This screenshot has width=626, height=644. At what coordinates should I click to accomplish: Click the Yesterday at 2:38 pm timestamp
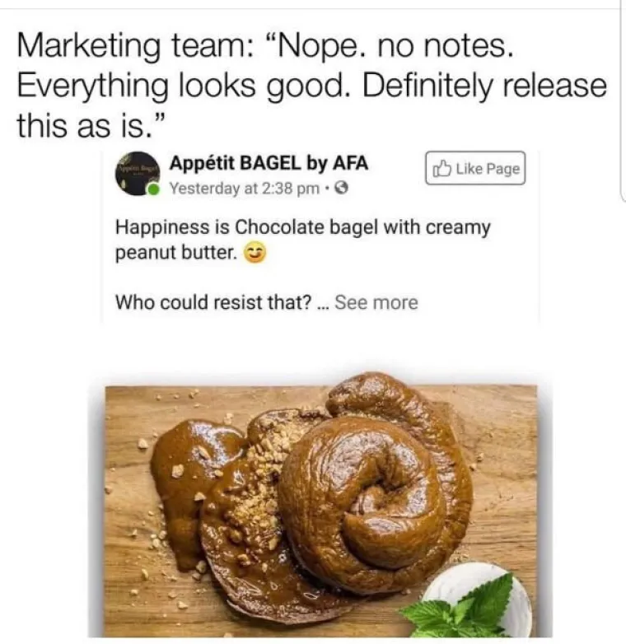pos(245,189)
